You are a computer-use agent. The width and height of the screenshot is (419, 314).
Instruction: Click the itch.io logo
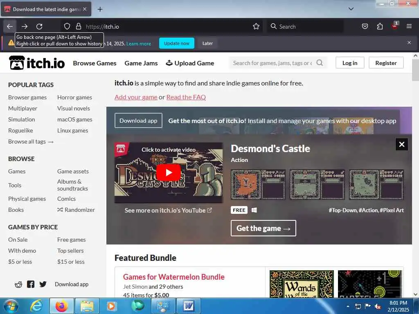37,63
